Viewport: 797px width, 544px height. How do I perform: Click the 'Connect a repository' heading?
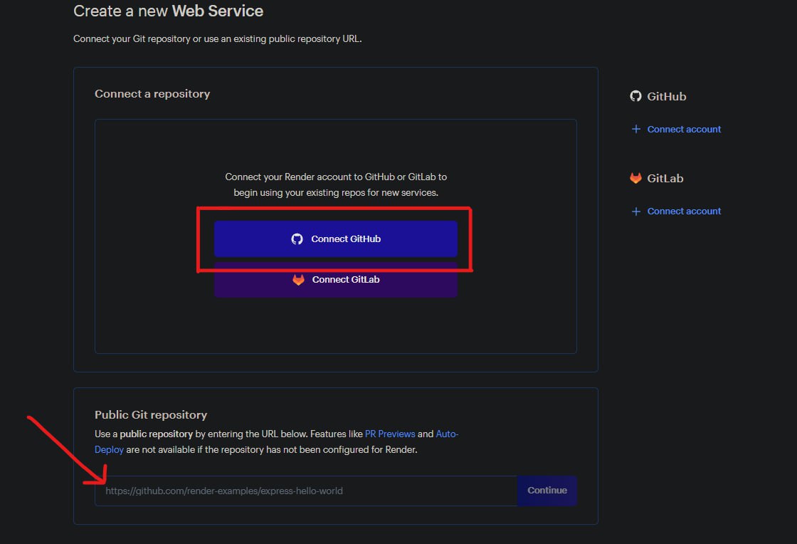(x=152, y=94)
